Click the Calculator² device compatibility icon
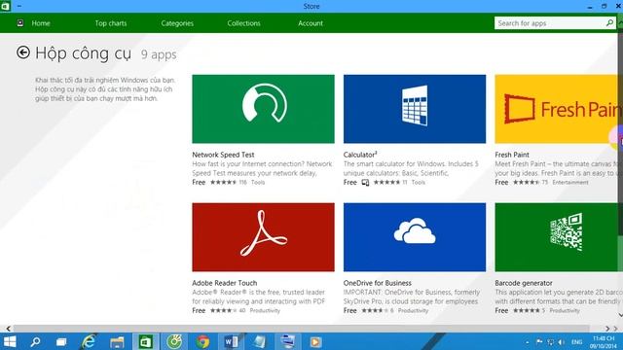Image resolution: width=623 pixels, height=350 pixels. coord(365,182)
